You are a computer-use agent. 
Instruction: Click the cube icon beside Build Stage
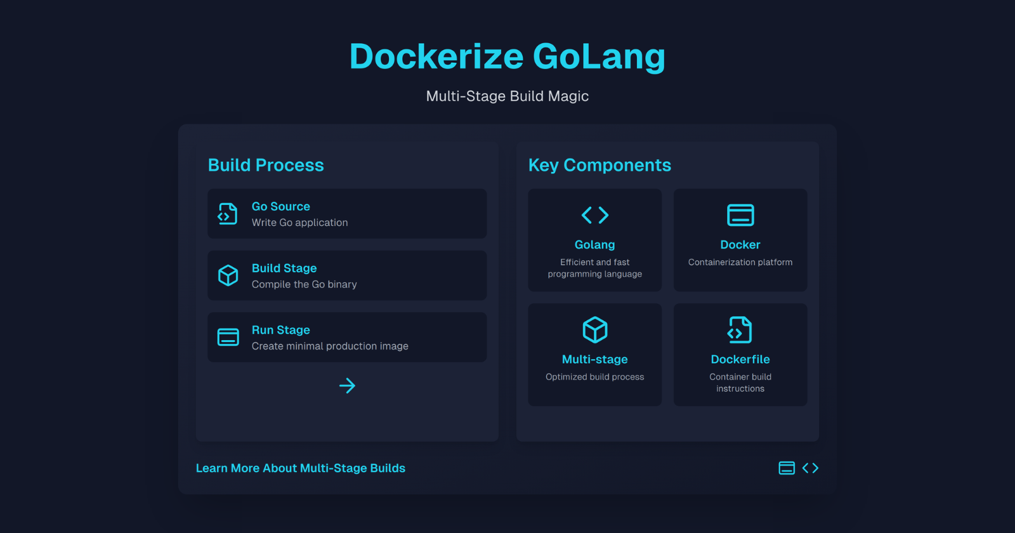point(228,275)
